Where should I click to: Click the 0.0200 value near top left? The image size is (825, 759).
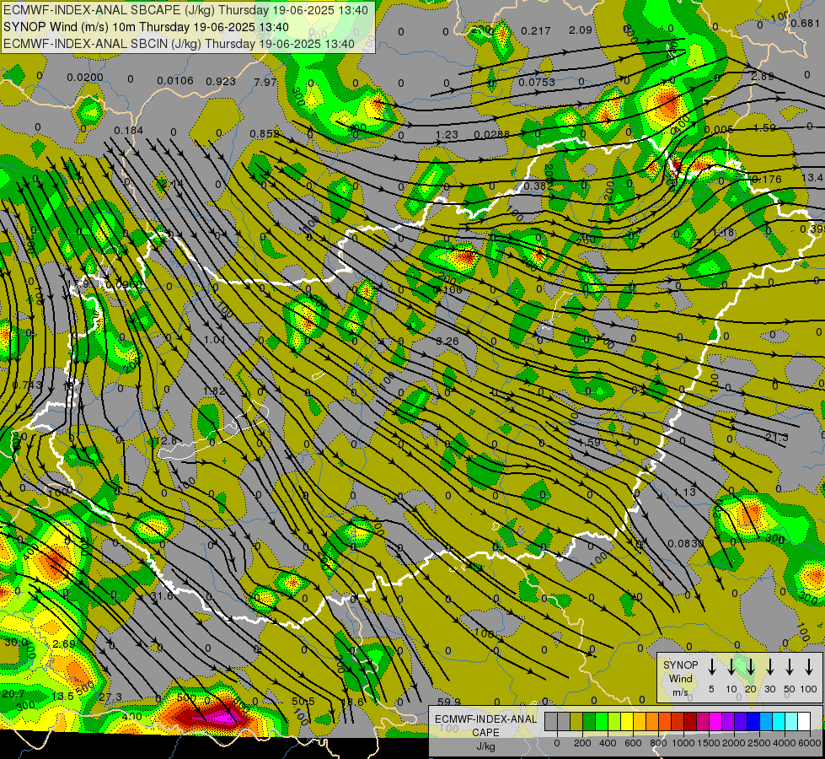coord(85,78)
